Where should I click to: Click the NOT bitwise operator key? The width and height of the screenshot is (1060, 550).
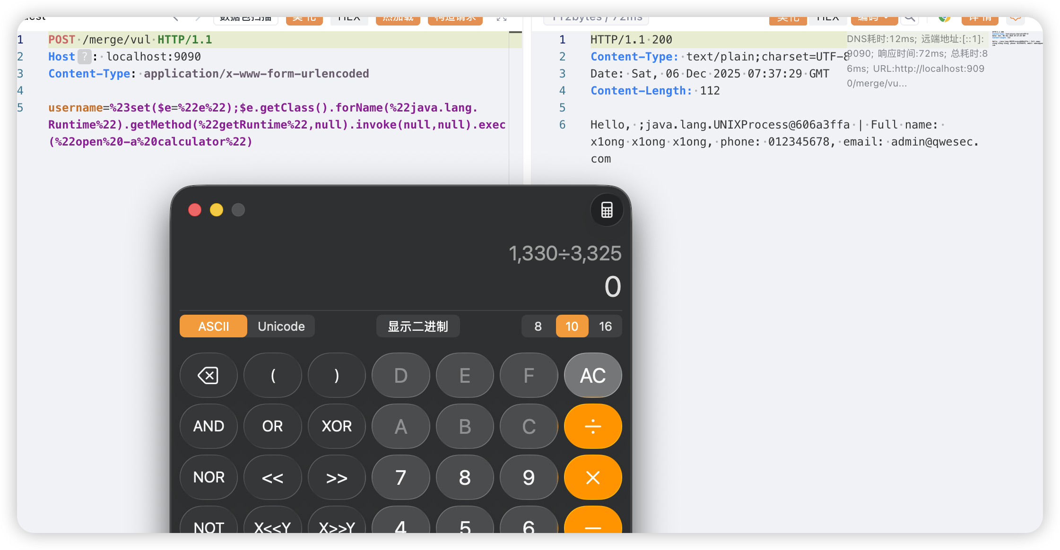pyautogui.click(x=209, y=520)
